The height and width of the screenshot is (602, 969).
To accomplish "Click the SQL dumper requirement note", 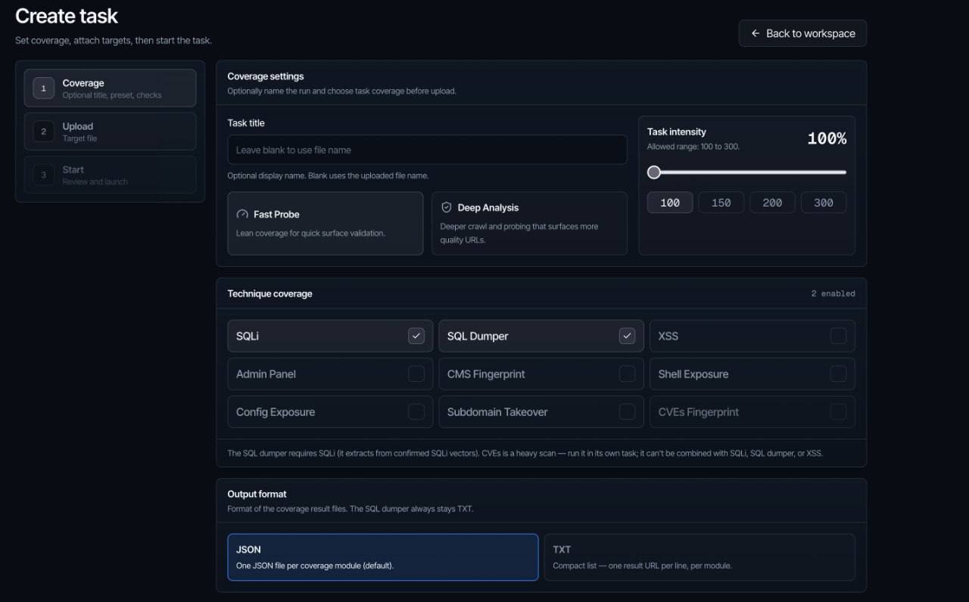I will [525, 454].
